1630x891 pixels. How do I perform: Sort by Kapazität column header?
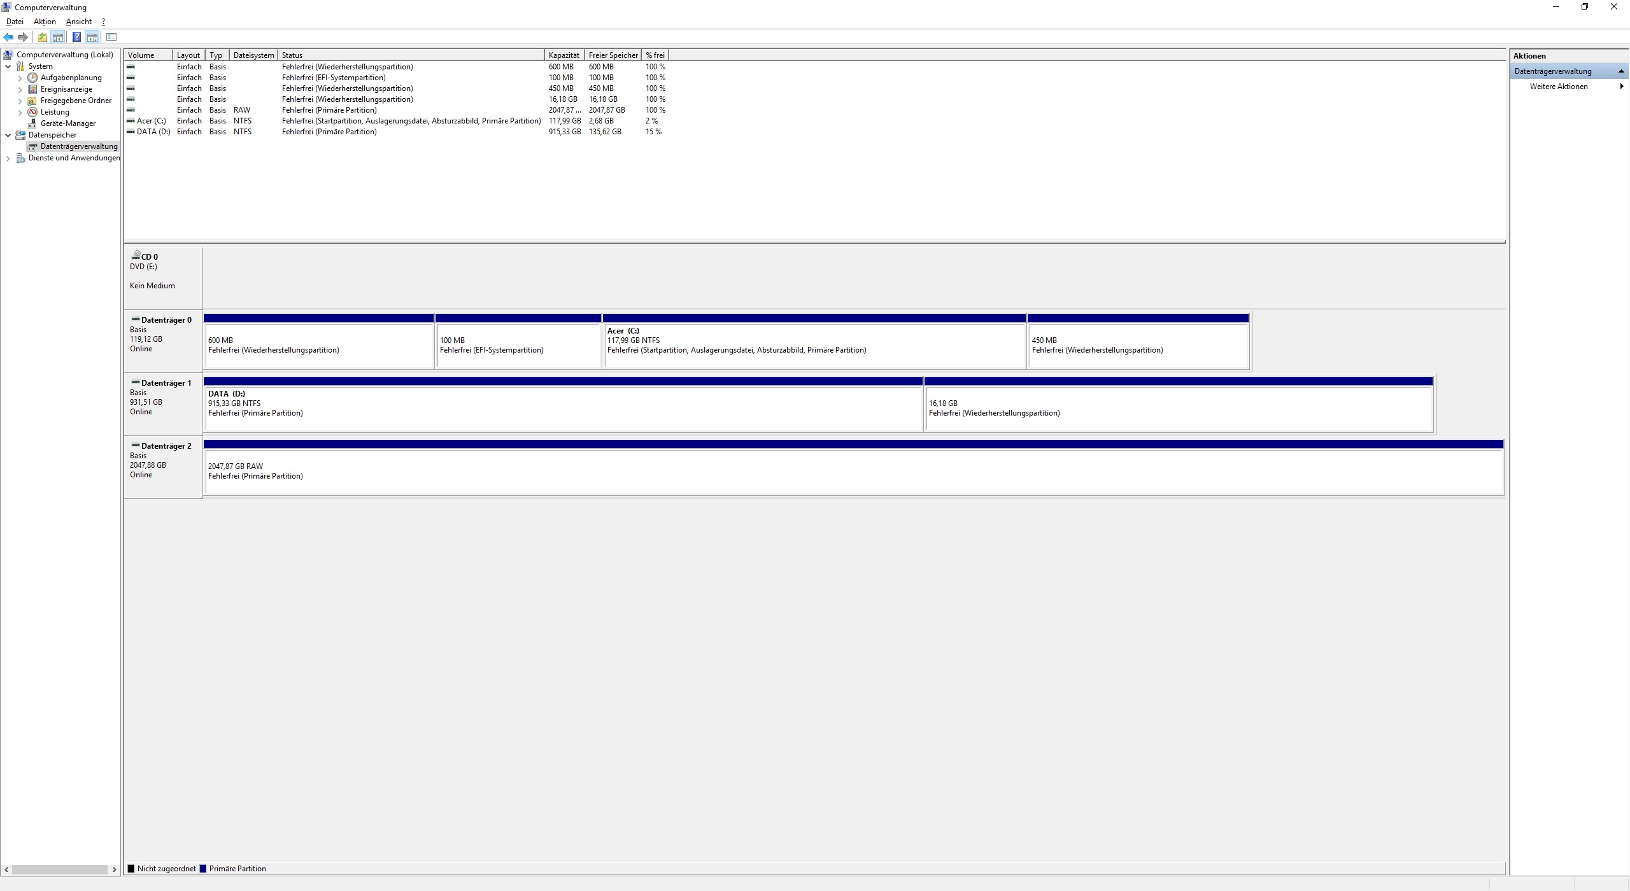point(563,55)
